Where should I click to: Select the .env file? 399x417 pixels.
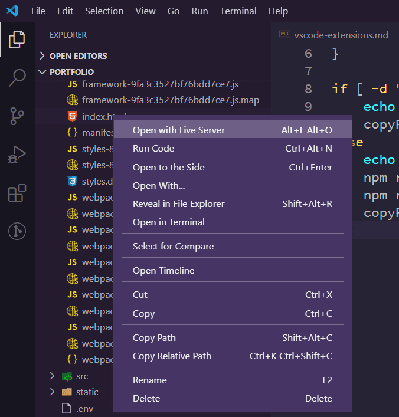[84, 409]
